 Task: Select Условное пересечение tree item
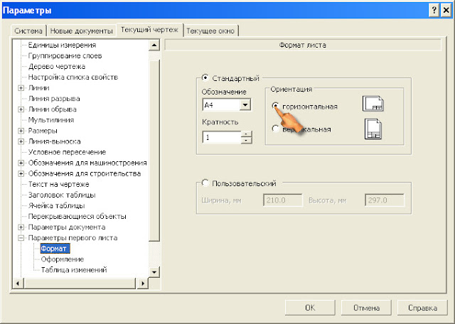click(67, 152)
